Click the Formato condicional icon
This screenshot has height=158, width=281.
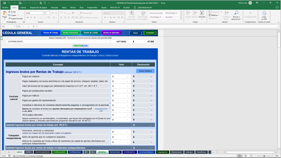[132, 13]
